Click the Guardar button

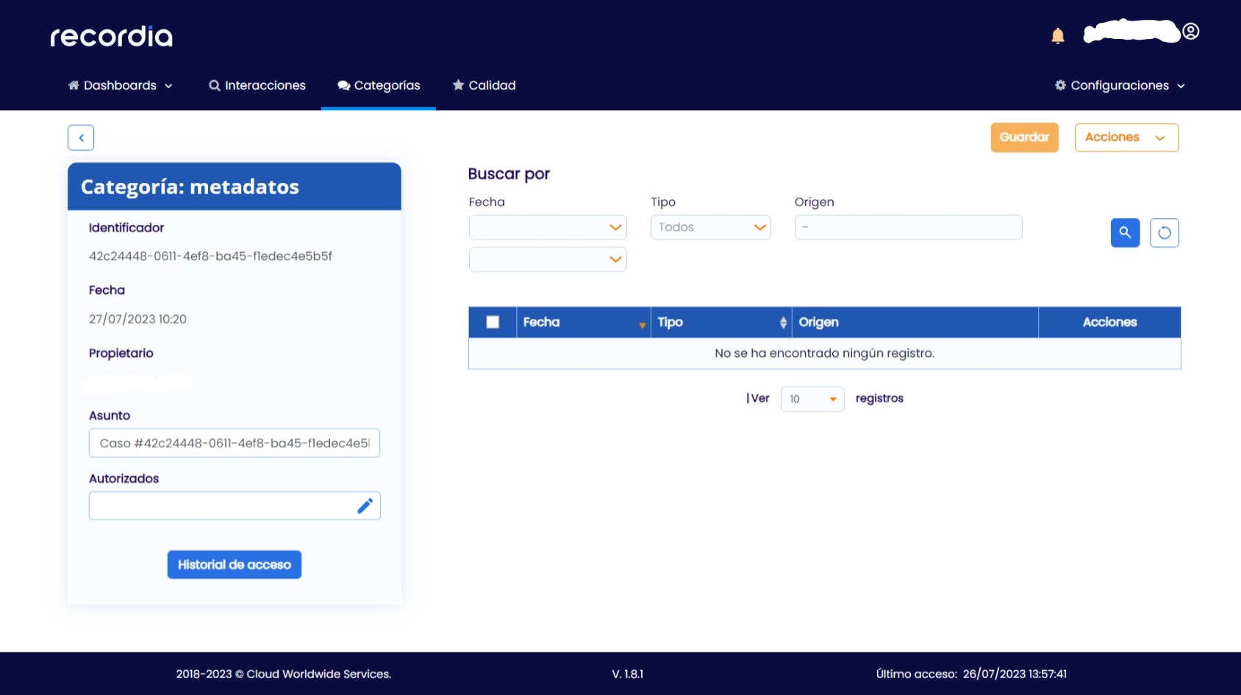(1025, 137)
